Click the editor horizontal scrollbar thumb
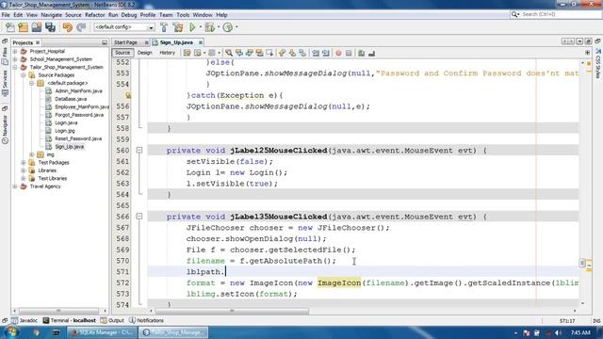603x339 pixels. click(x=233, y=311)
